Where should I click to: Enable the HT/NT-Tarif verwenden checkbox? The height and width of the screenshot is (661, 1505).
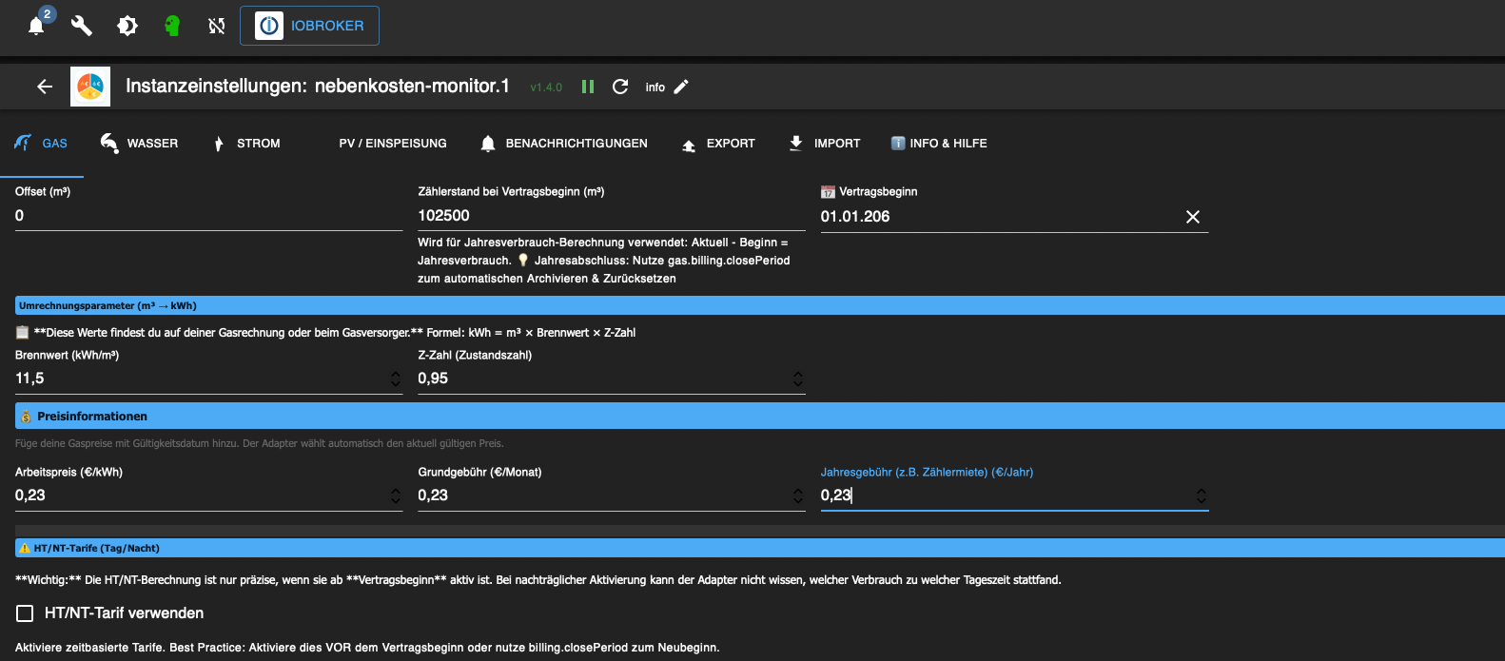(x=25, y=613)
